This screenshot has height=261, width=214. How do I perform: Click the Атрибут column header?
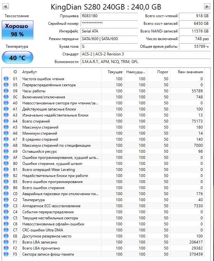[61, 72]
